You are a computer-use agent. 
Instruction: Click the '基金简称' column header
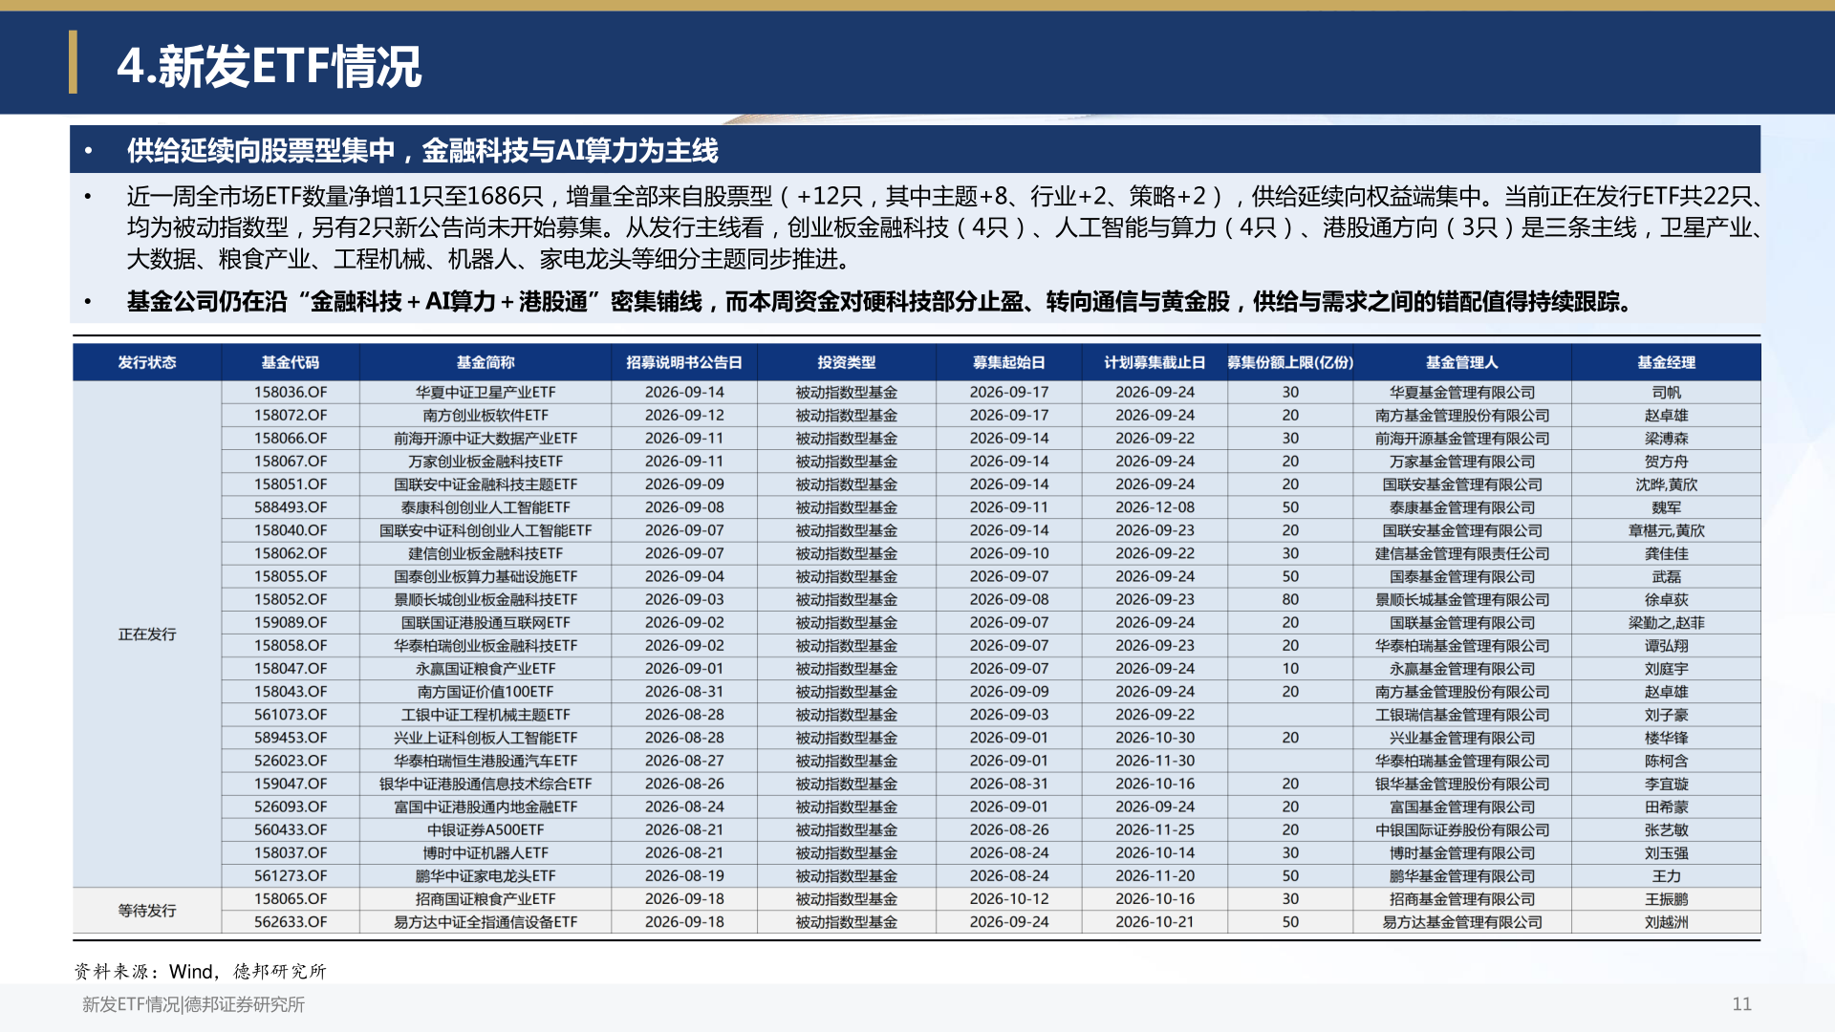(x=486, y=362)
